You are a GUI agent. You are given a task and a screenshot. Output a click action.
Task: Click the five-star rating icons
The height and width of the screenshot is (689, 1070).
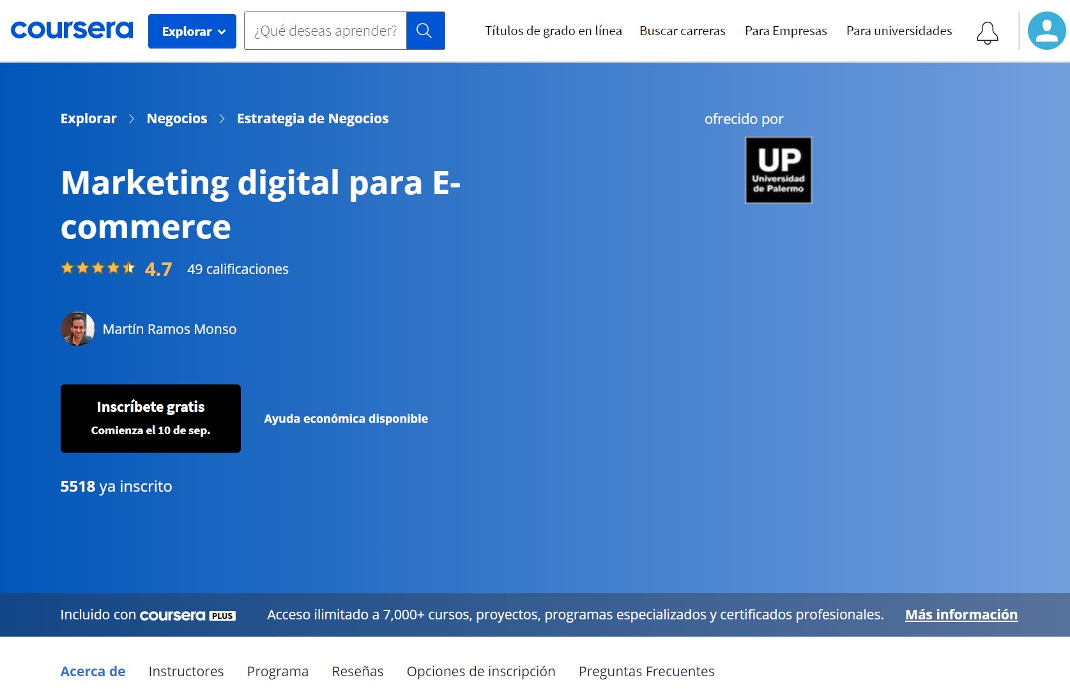pyautogui.click(x=98, y=268)
